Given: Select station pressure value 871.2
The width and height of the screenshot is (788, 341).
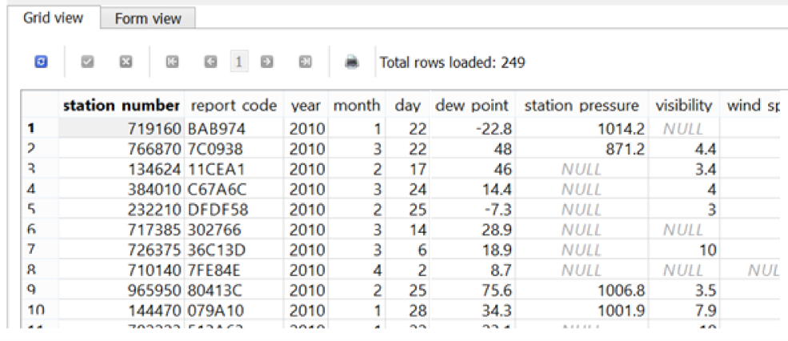Looking at the screenshot, I should (x=582, y=149).
